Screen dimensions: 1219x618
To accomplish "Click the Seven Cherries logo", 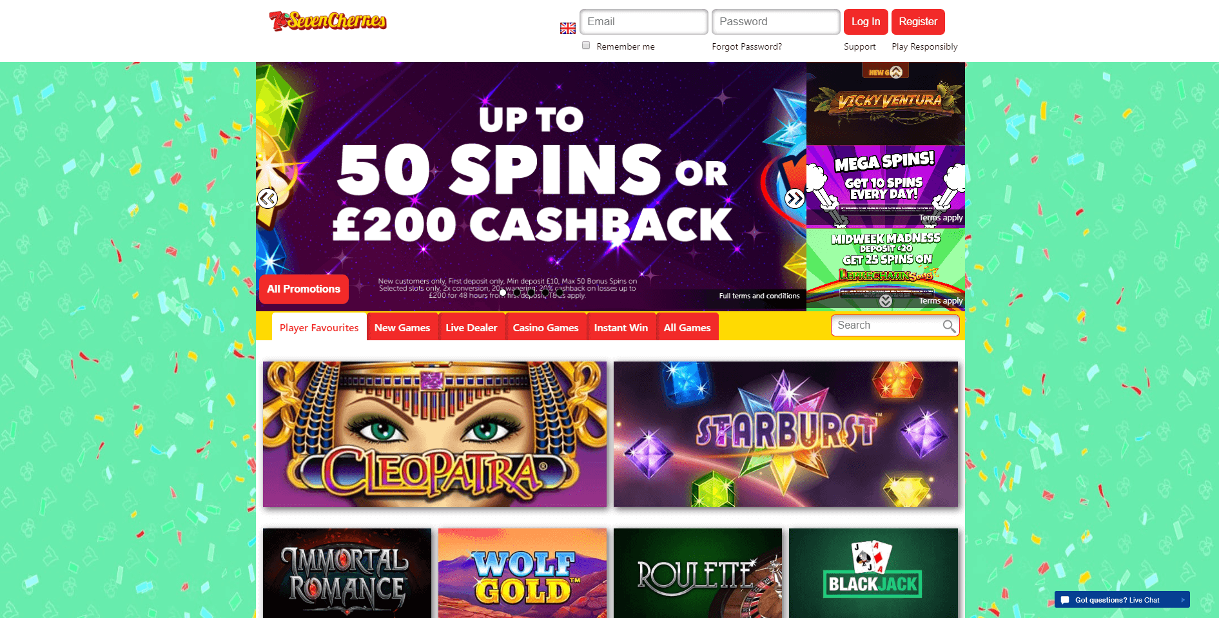I will click(327, 21).
